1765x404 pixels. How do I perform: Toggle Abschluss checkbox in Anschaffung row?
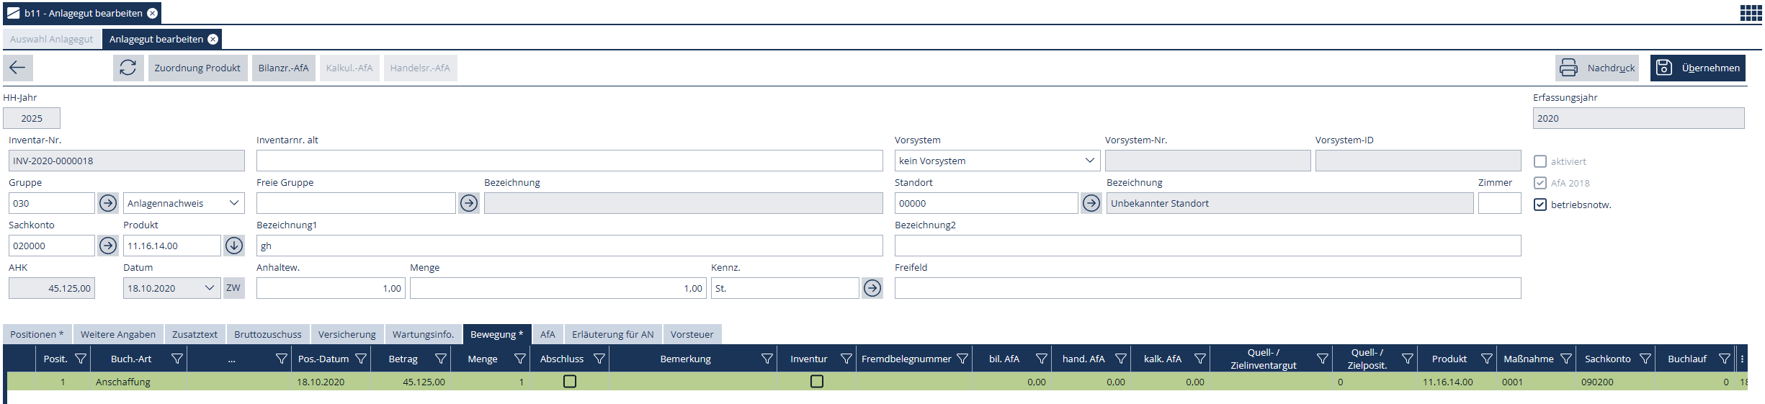coord(570,382)
